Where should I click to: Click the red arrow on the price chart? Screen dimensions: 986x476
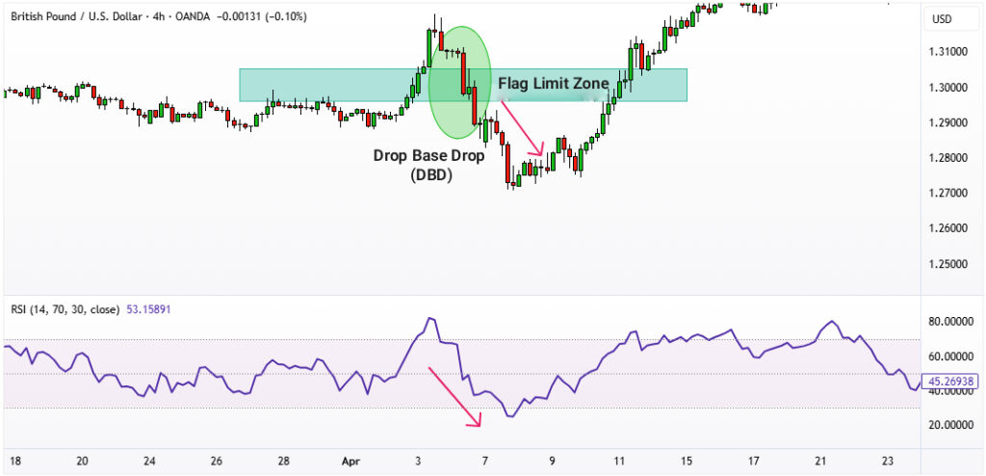click(521, 127)
